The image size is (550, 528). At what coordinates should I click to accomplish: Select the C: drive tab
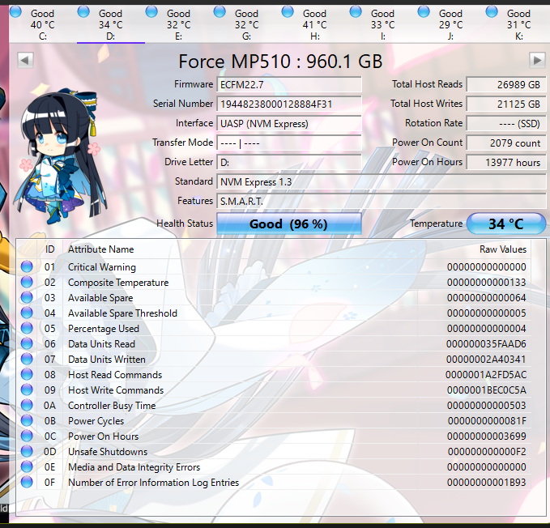coord(43,23)
